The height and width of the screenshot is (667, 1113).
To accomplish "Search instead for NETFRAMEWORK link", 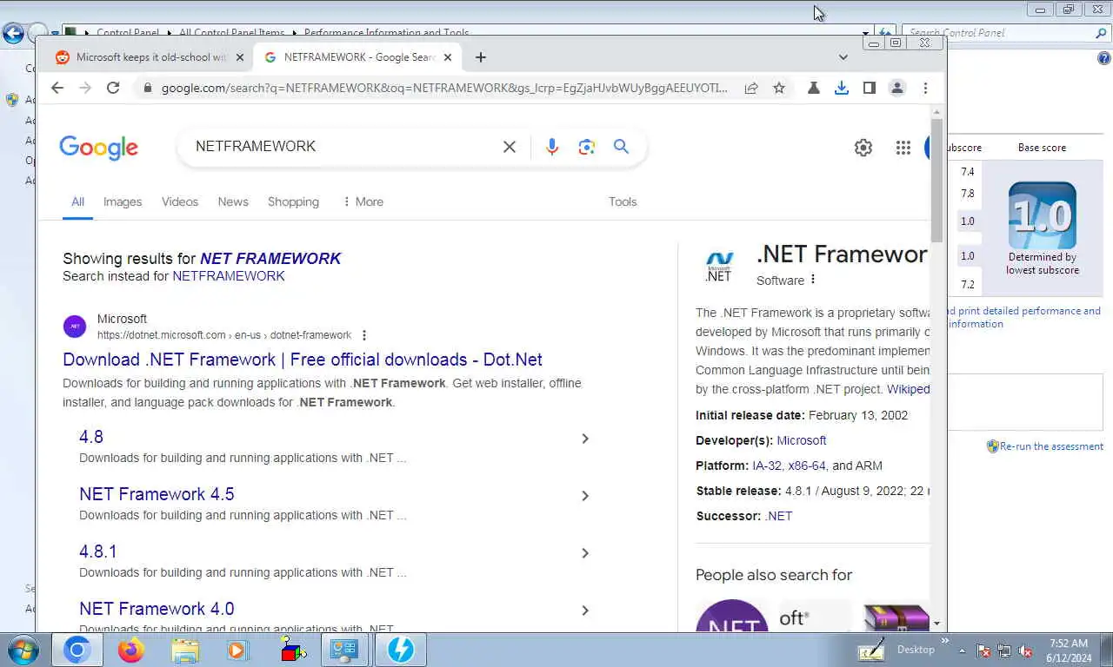I will click(x=229, y=276).
